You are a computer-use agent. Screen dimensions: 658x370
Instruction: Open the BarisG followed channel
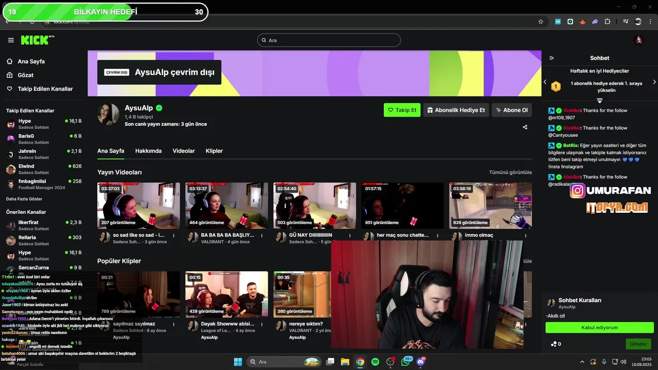pos(44,139)
